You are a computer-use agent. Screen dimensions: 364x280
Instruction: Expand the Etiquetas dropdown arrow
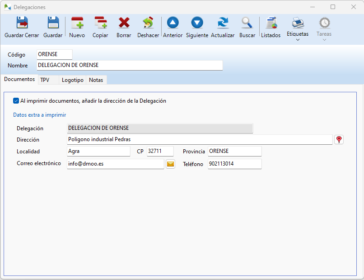[298, 40]
